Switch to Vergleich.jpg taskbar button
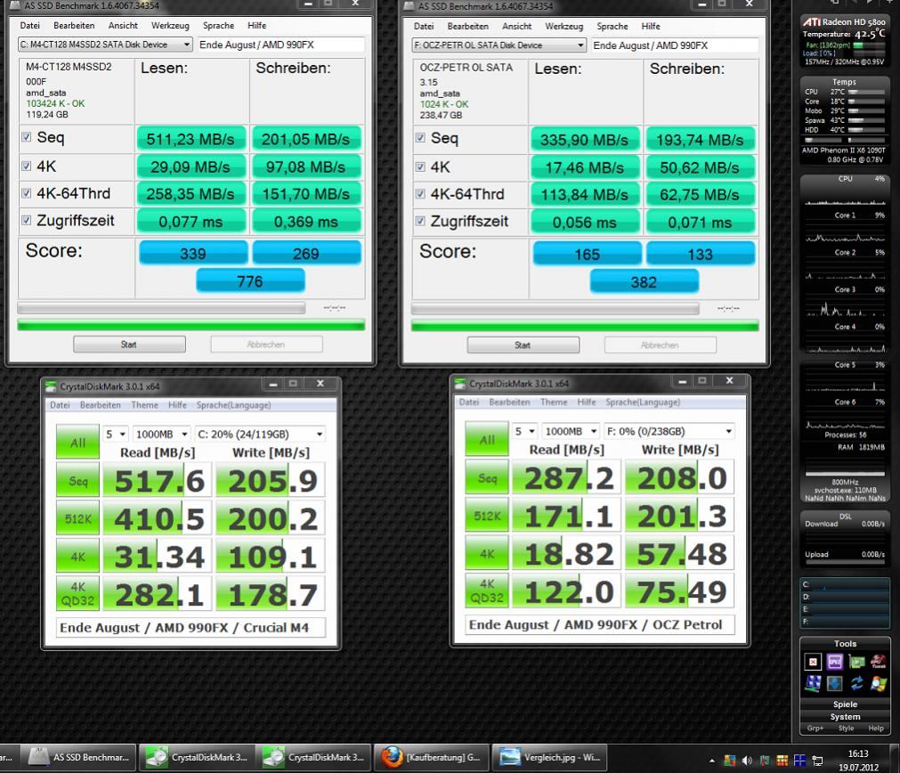Viewport: 900px width, 773px height. coord(549,758)
